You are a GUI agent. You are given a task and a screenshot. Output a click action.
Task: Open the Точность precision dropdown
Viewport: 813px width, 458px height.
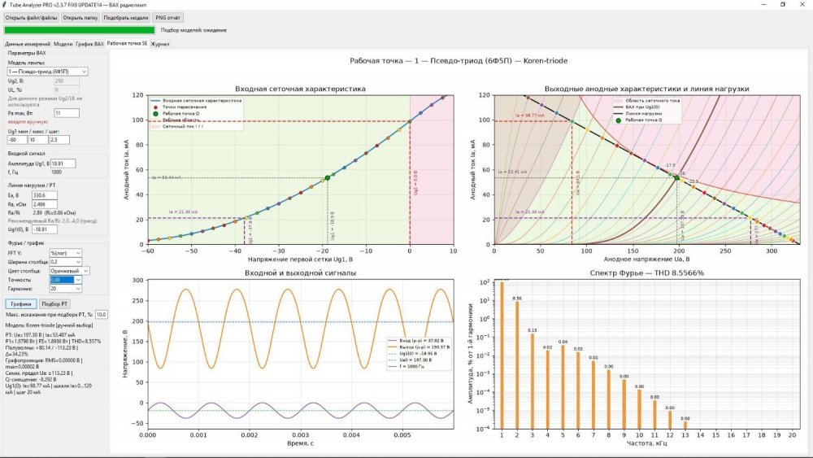coord(65,280)
